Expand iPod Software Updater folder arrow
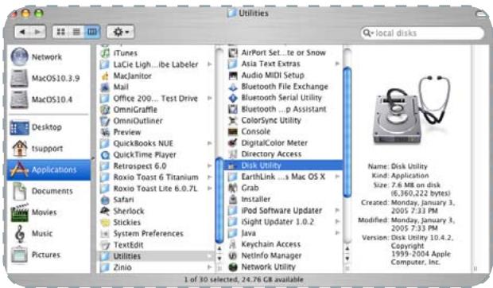 pos(337,210)
